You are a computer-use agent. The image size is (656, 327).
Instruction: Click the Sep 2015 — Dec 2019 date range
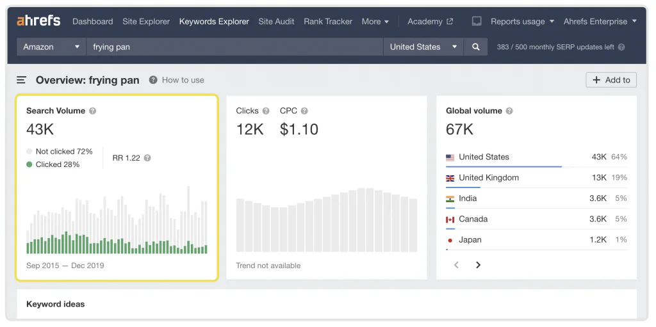[65, 266]
